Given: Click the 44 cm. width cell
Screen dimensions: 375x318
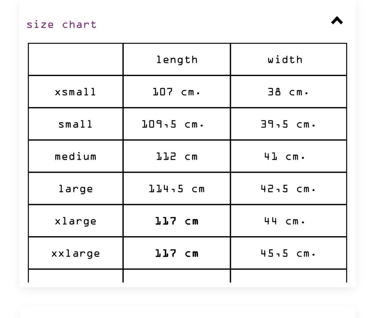Looking at the screenshot, I should coord(285,221).
